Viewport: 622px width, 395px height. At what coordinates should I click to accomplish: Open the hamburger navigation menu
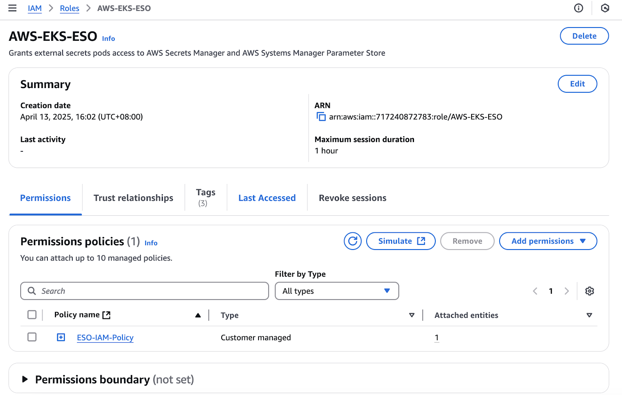pyautogui.click(x=12, y=8)
